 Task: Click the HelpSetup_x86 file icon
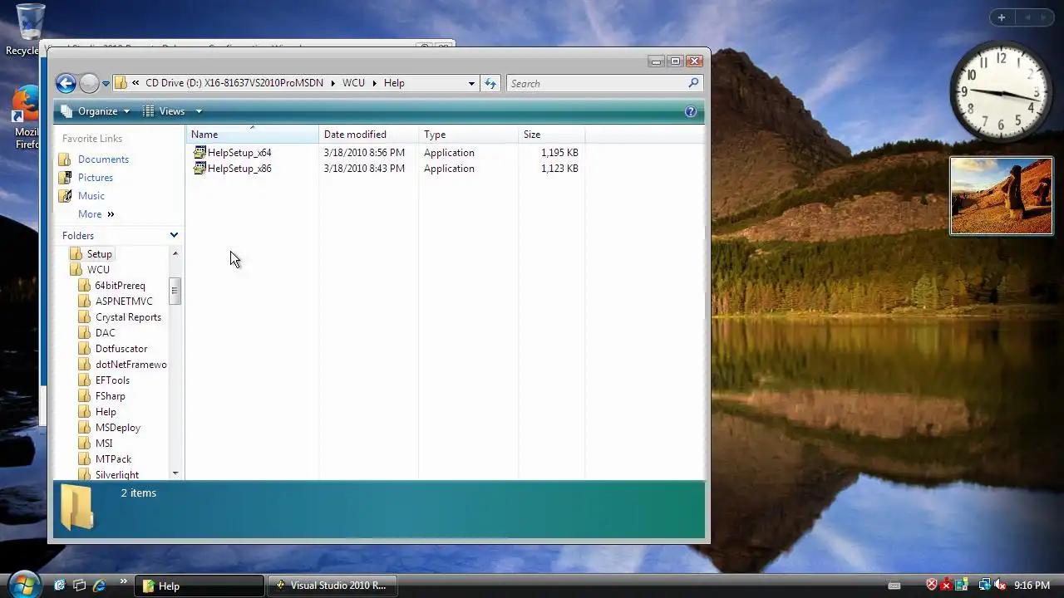point(199,169)
